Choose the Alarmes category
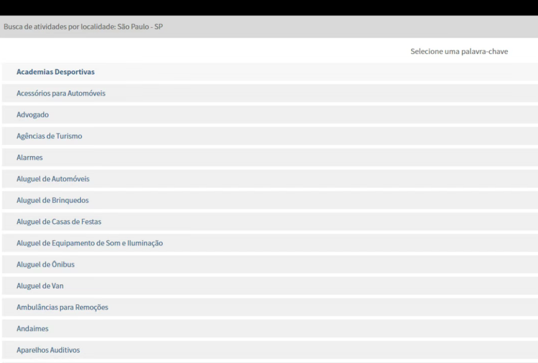This screenshot has width=538, height=363. coord(30,158)
